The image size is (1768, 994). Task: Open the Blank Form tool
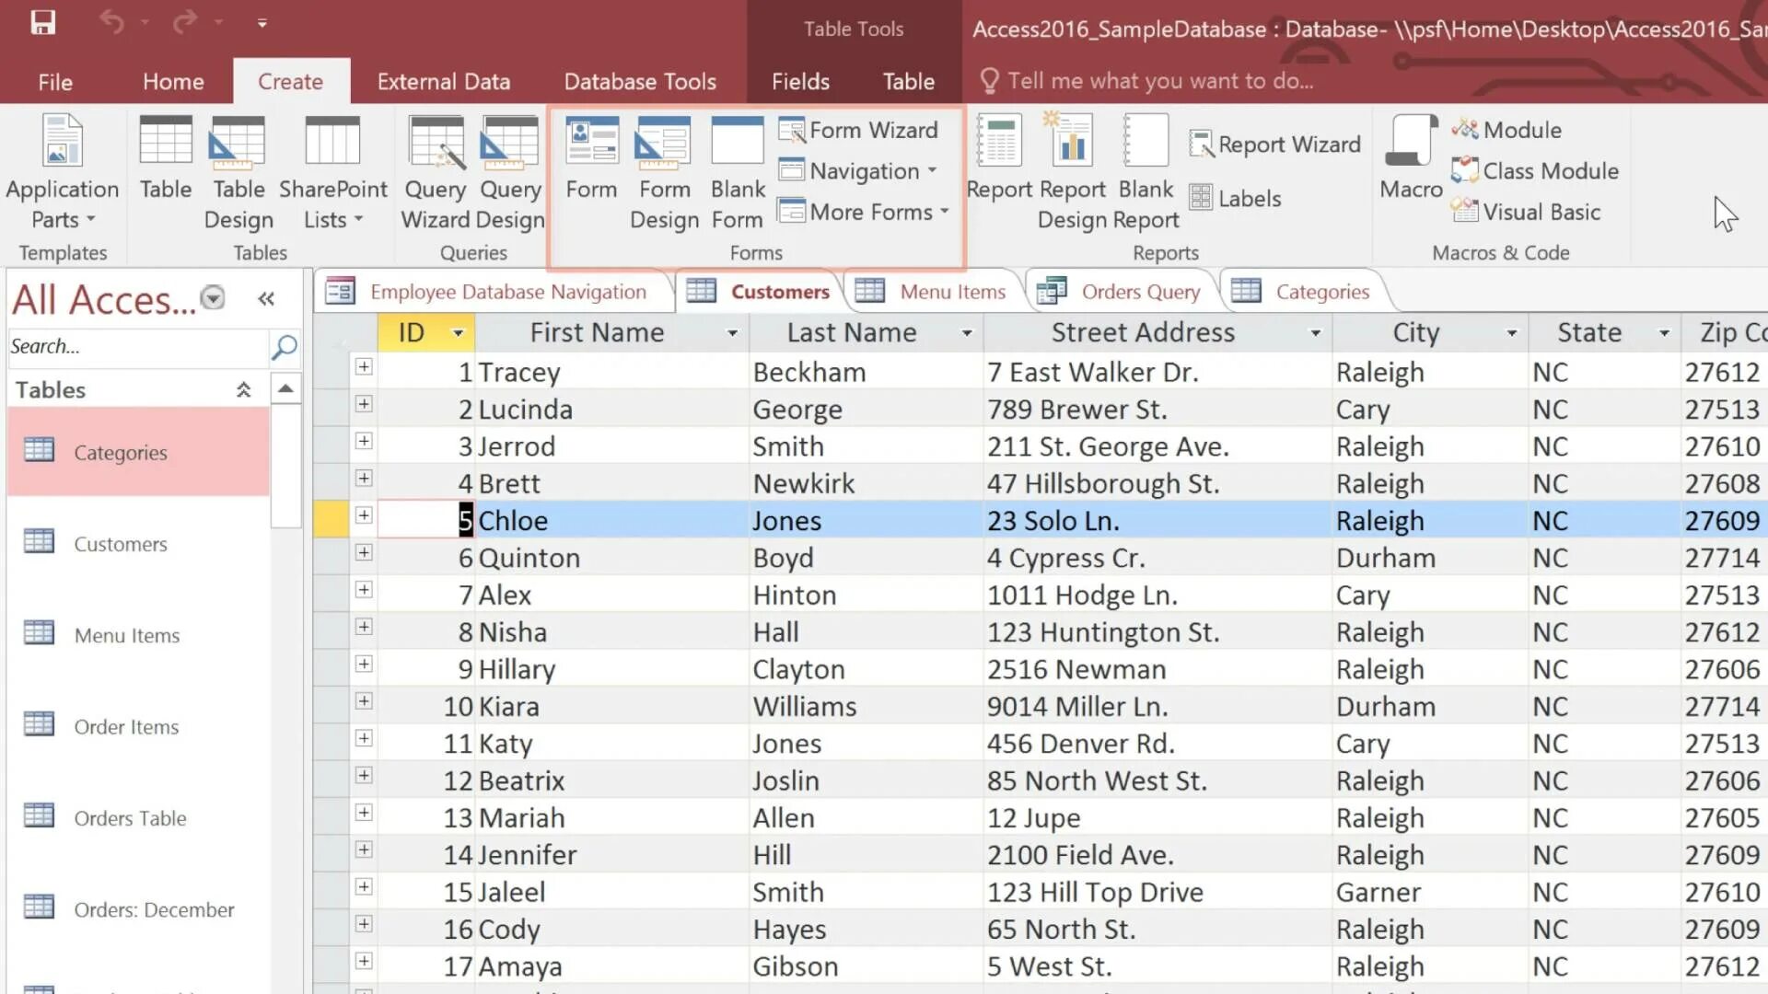[x=737, y=168]
